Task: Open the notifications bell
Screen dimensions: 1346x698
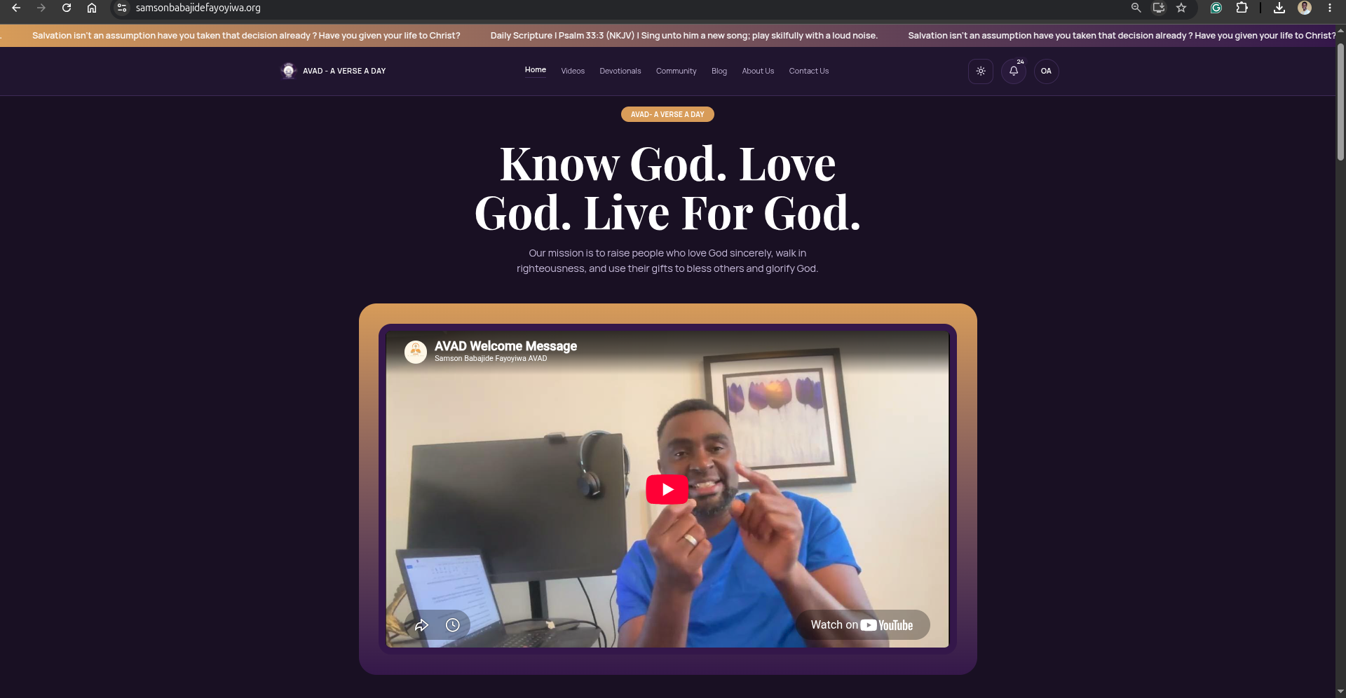Action: (x=1014, y=71)
